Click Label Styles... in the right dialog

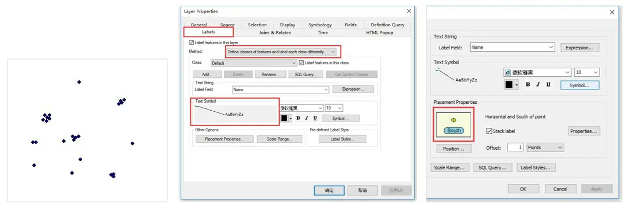click(536, 167)
